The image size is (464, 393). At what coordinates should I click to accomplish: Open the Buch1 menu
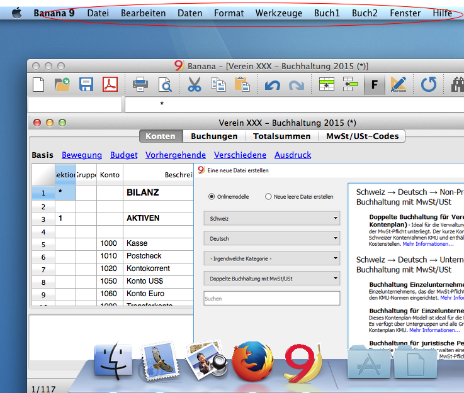pyautogui.click(x=327, y=13)
